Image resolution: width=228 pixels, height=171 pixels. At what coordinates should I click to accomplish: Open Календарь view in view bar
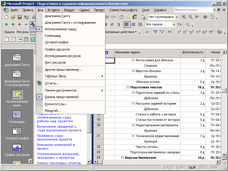(17, 117)
